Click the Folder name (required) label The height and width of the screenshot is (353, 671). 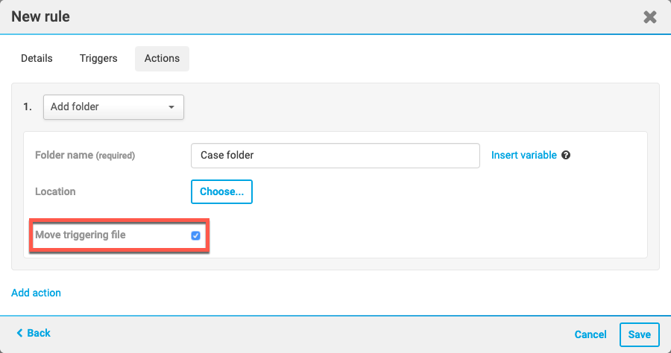85,156
